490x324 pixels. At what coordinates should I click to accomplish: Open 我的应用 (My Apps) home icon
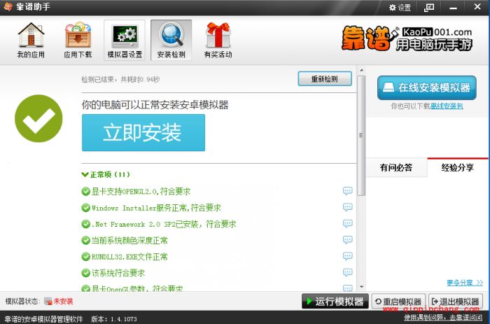tap(31, 41)
